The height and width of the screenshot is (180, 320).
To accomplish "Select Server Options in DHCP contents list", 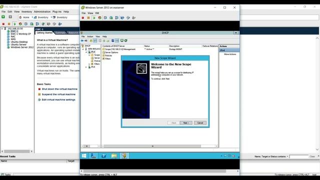I will [111, 52].
